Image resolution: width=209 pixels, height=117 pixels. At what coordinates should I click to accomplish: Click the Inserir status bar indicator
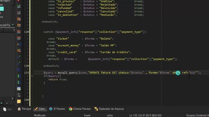click(87, 115)
